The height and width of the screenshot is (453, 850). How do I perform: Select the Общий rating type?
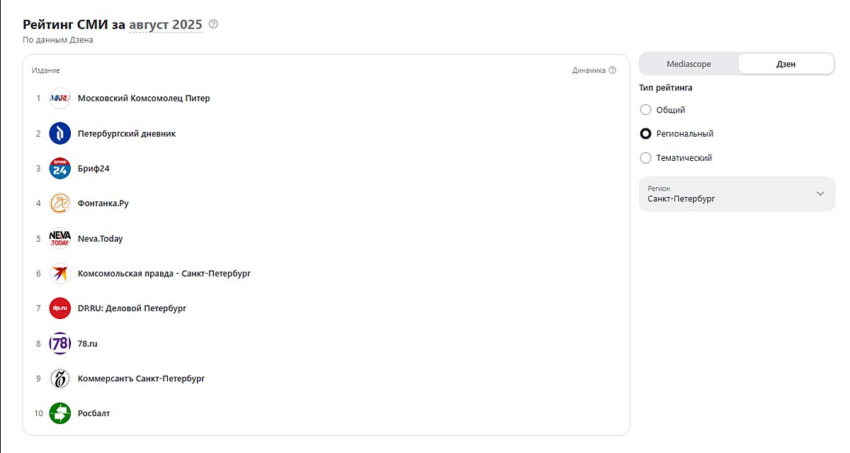point(645,110)
